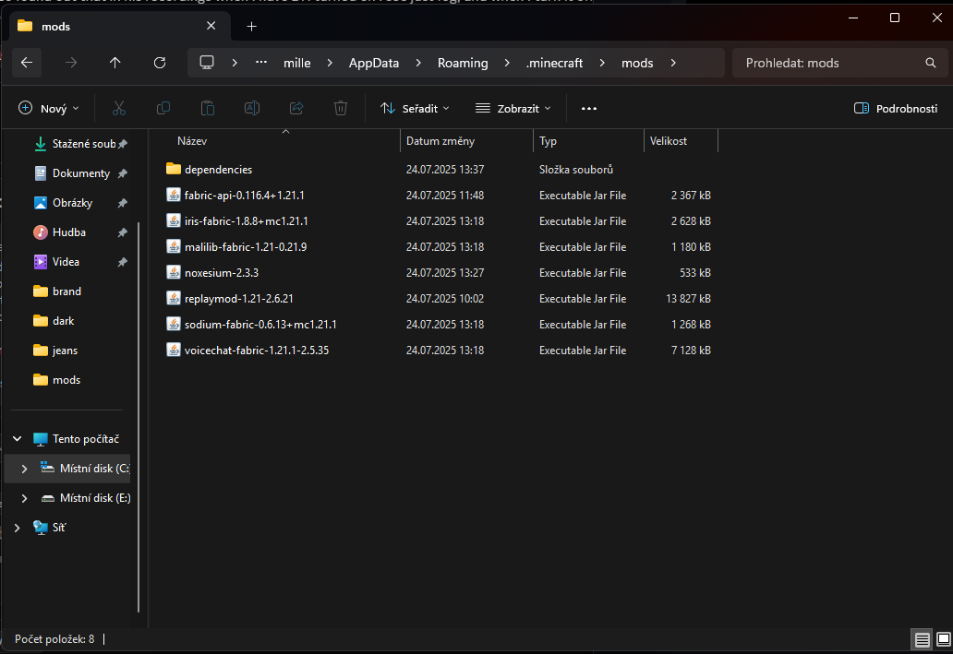Select sodium-fabric-0.6.13+mc1.21.1 file

(x=260, y=325)
